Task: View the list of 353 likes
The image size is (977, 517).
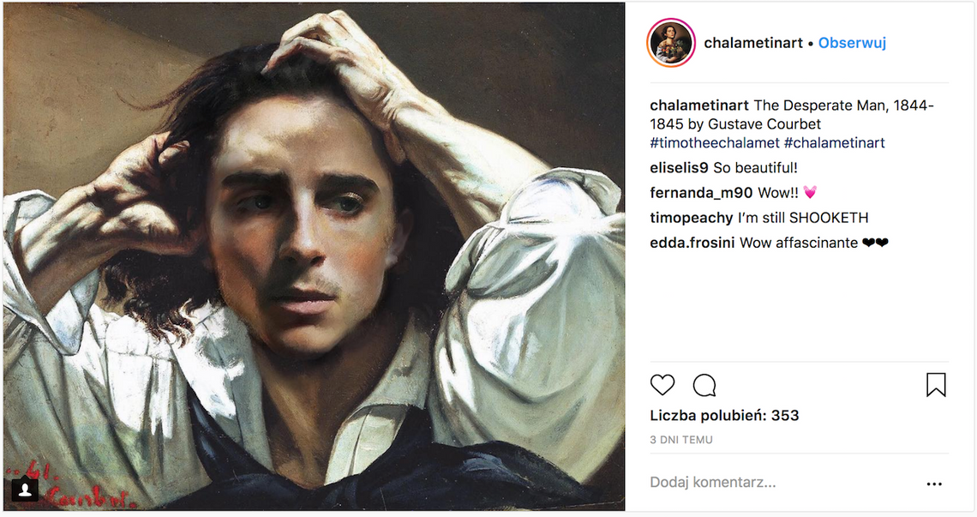Action: point(724,416)
